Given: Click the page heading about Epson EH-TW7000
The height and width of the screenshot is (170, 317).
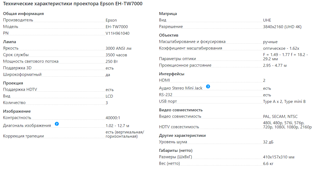Looking at the screenshot, I should pos(73,4).
